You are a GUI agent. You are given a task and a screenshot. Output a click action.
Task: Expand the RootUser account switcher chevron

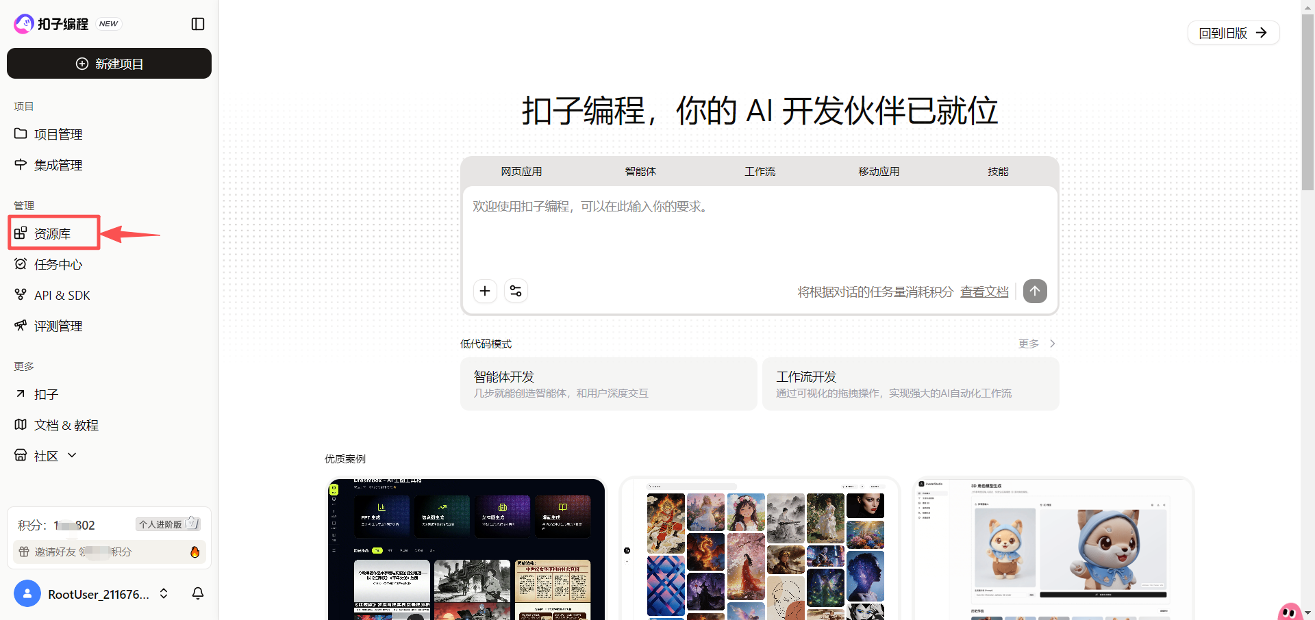pyautogui.click(x=164, y=594)
